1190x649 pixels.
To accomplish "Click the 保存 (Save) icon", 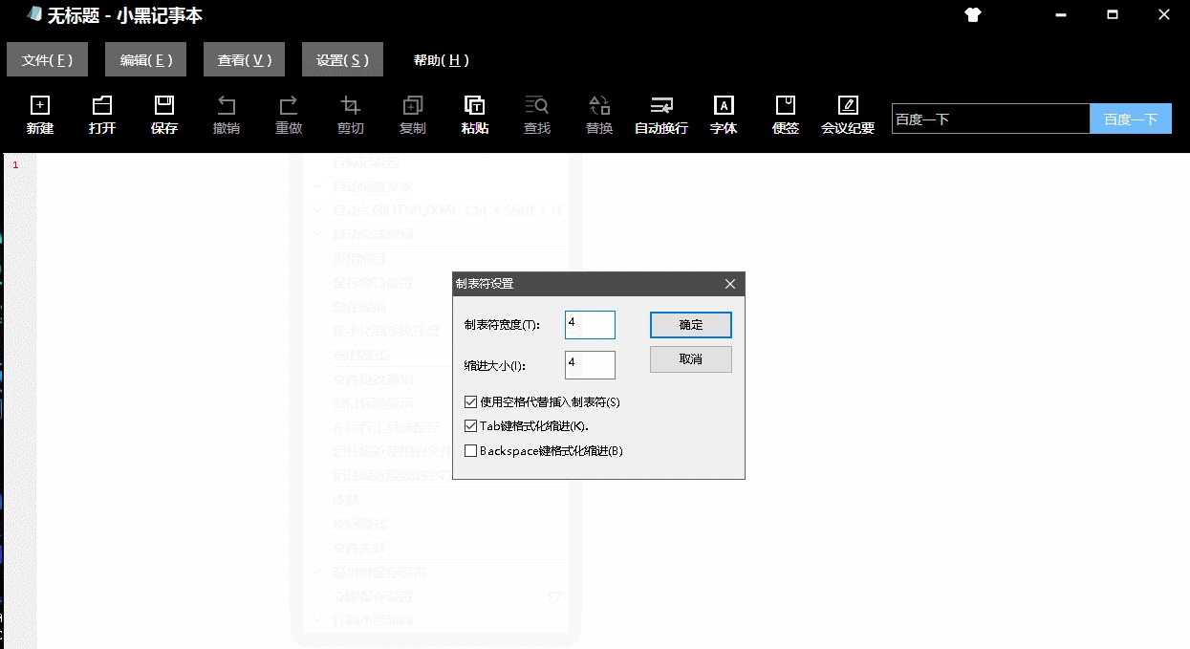I will [163, 112].
